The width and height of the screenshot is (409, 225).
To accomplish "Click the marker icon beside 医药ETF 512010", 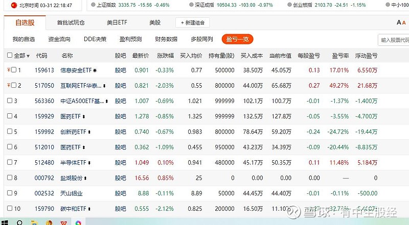I will pyautogui.click(x=84, y=147).
